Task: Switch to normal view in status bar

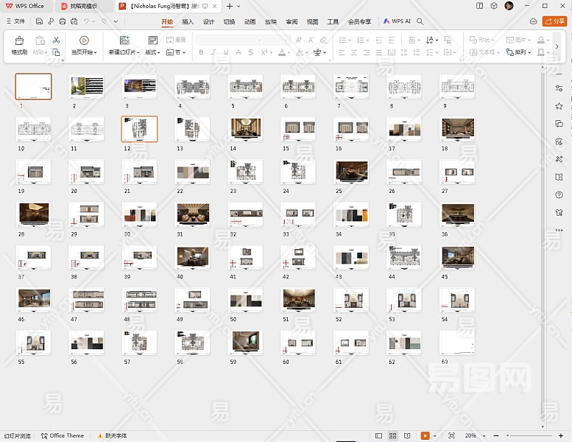Action: pyautogui.click(x=378, y=435)
